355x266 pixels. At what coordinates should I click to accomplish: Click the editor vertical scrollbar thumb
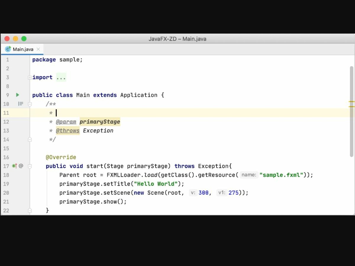click(x=351, y=111)
